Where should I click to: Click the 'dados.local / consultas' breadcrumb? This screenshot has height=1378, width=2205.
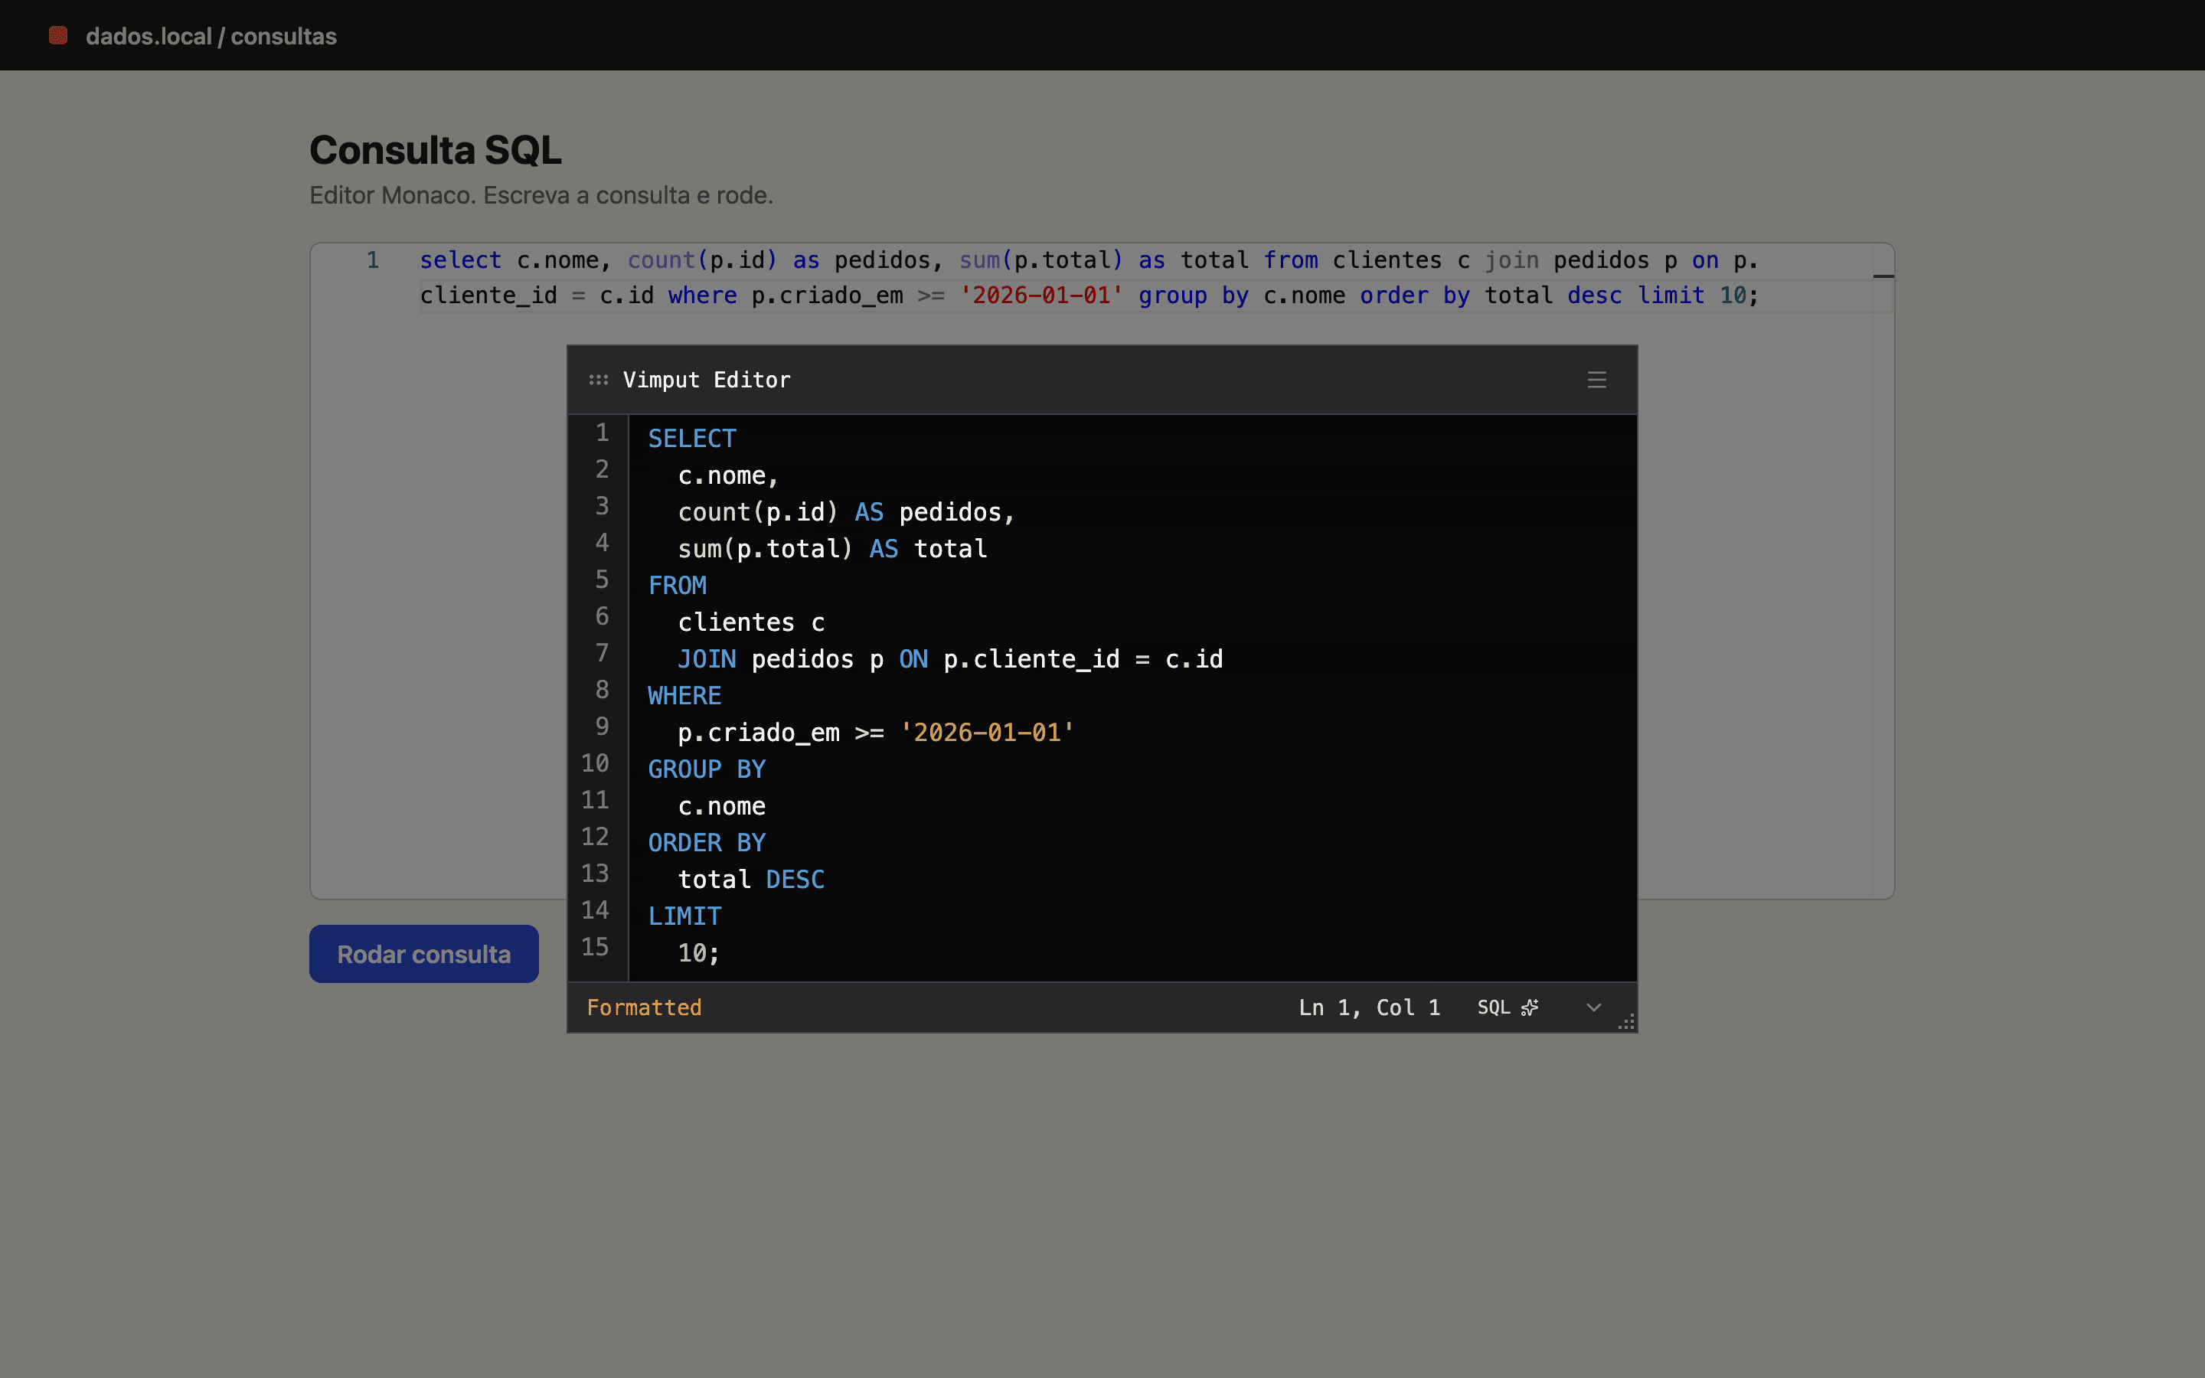point(211,35)
